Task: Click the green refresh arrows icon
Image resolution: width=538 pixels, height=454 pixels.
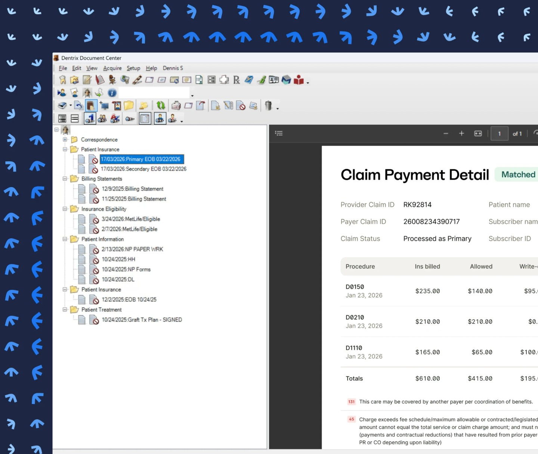Action: point(161,106)
